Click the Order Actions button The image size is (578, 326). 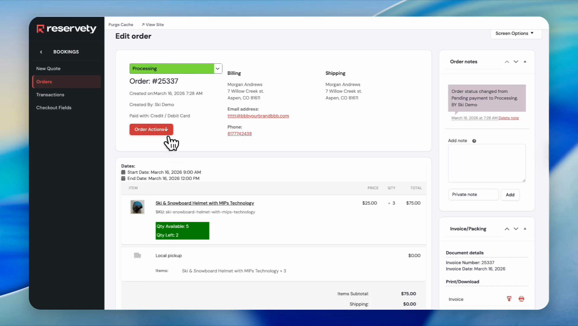pyautogui.click(x=151, y=129)
